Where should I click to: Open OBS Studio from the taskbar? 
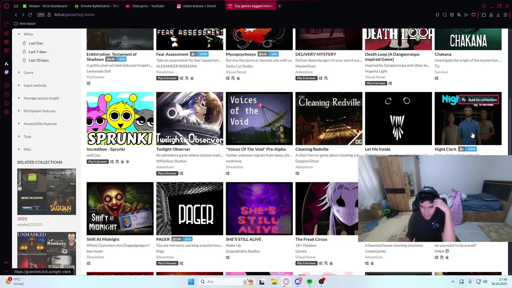pos(321,282)
